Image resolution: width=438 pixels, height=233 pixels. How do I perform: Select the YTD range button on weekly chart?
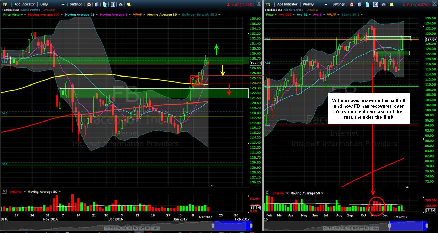point(337,228)
